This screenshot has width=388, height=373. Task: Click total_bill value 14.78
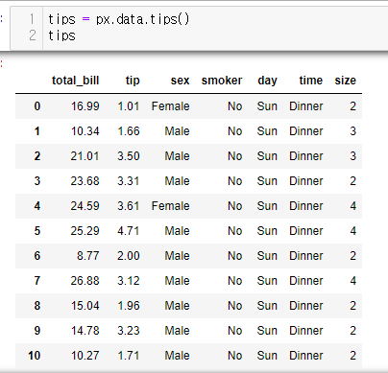(x=85, y=331)
